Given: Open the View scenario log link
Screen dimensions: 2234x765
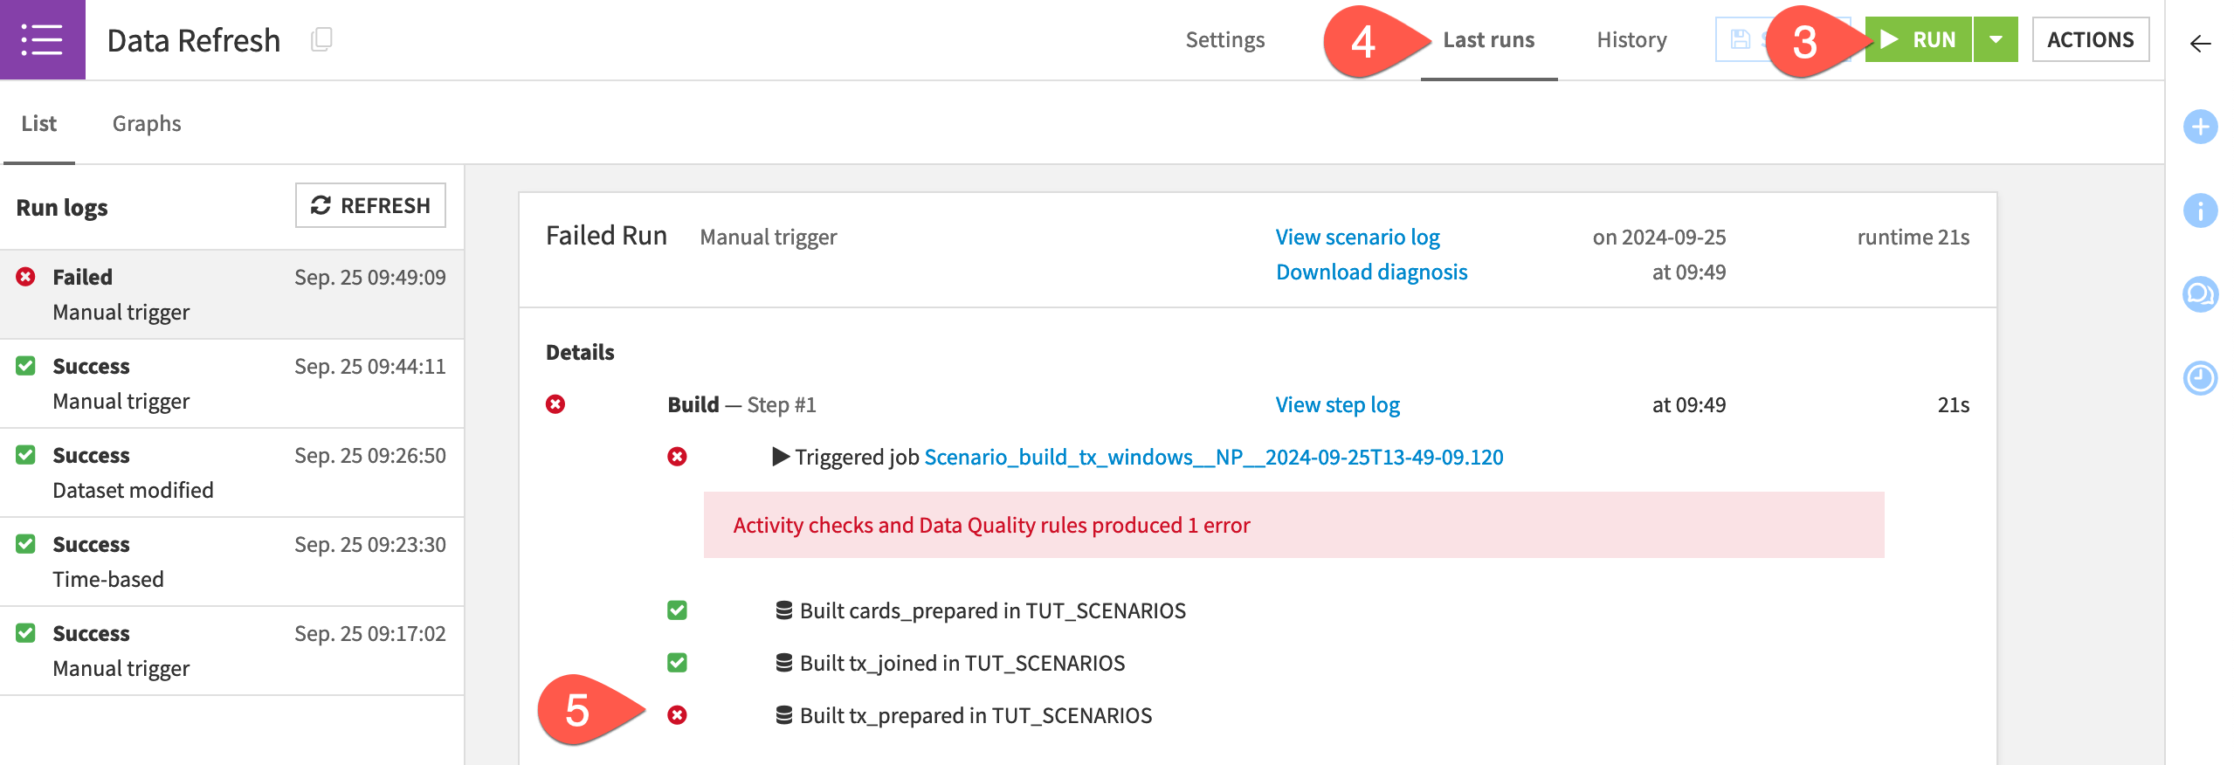Looking at the screenshot, I should pyautogui.click(x=1357, y=237).
